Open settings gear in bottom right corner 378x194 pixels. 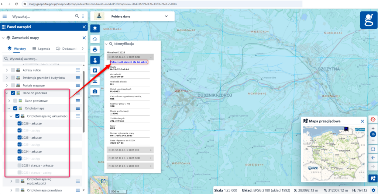click(x=373, y=190)
